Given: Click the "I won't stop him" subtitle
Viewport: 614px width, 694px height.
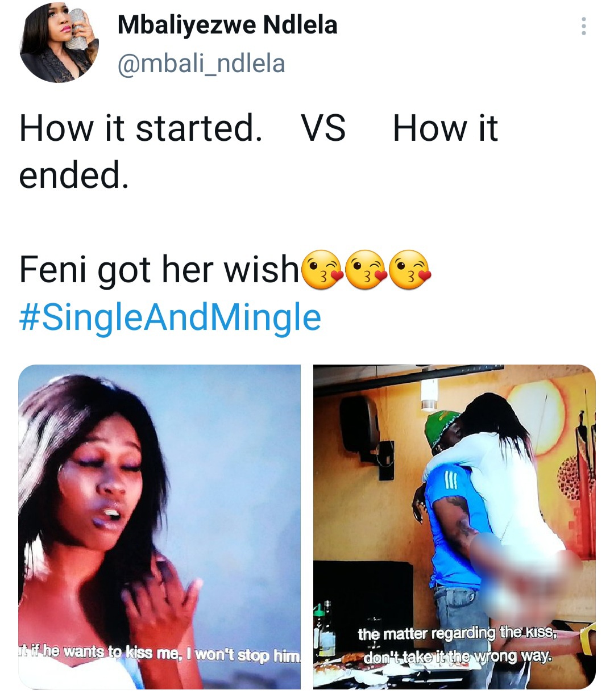Looking at the screenshot, I should 246,655.
